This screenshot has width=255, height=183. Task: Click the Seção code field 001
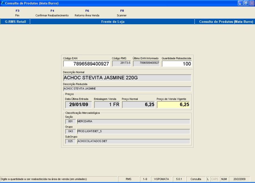(x=71, y=121)
